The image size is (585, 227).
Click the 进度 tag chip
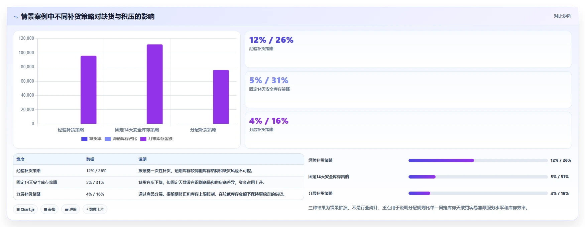(x=71, y=209)
